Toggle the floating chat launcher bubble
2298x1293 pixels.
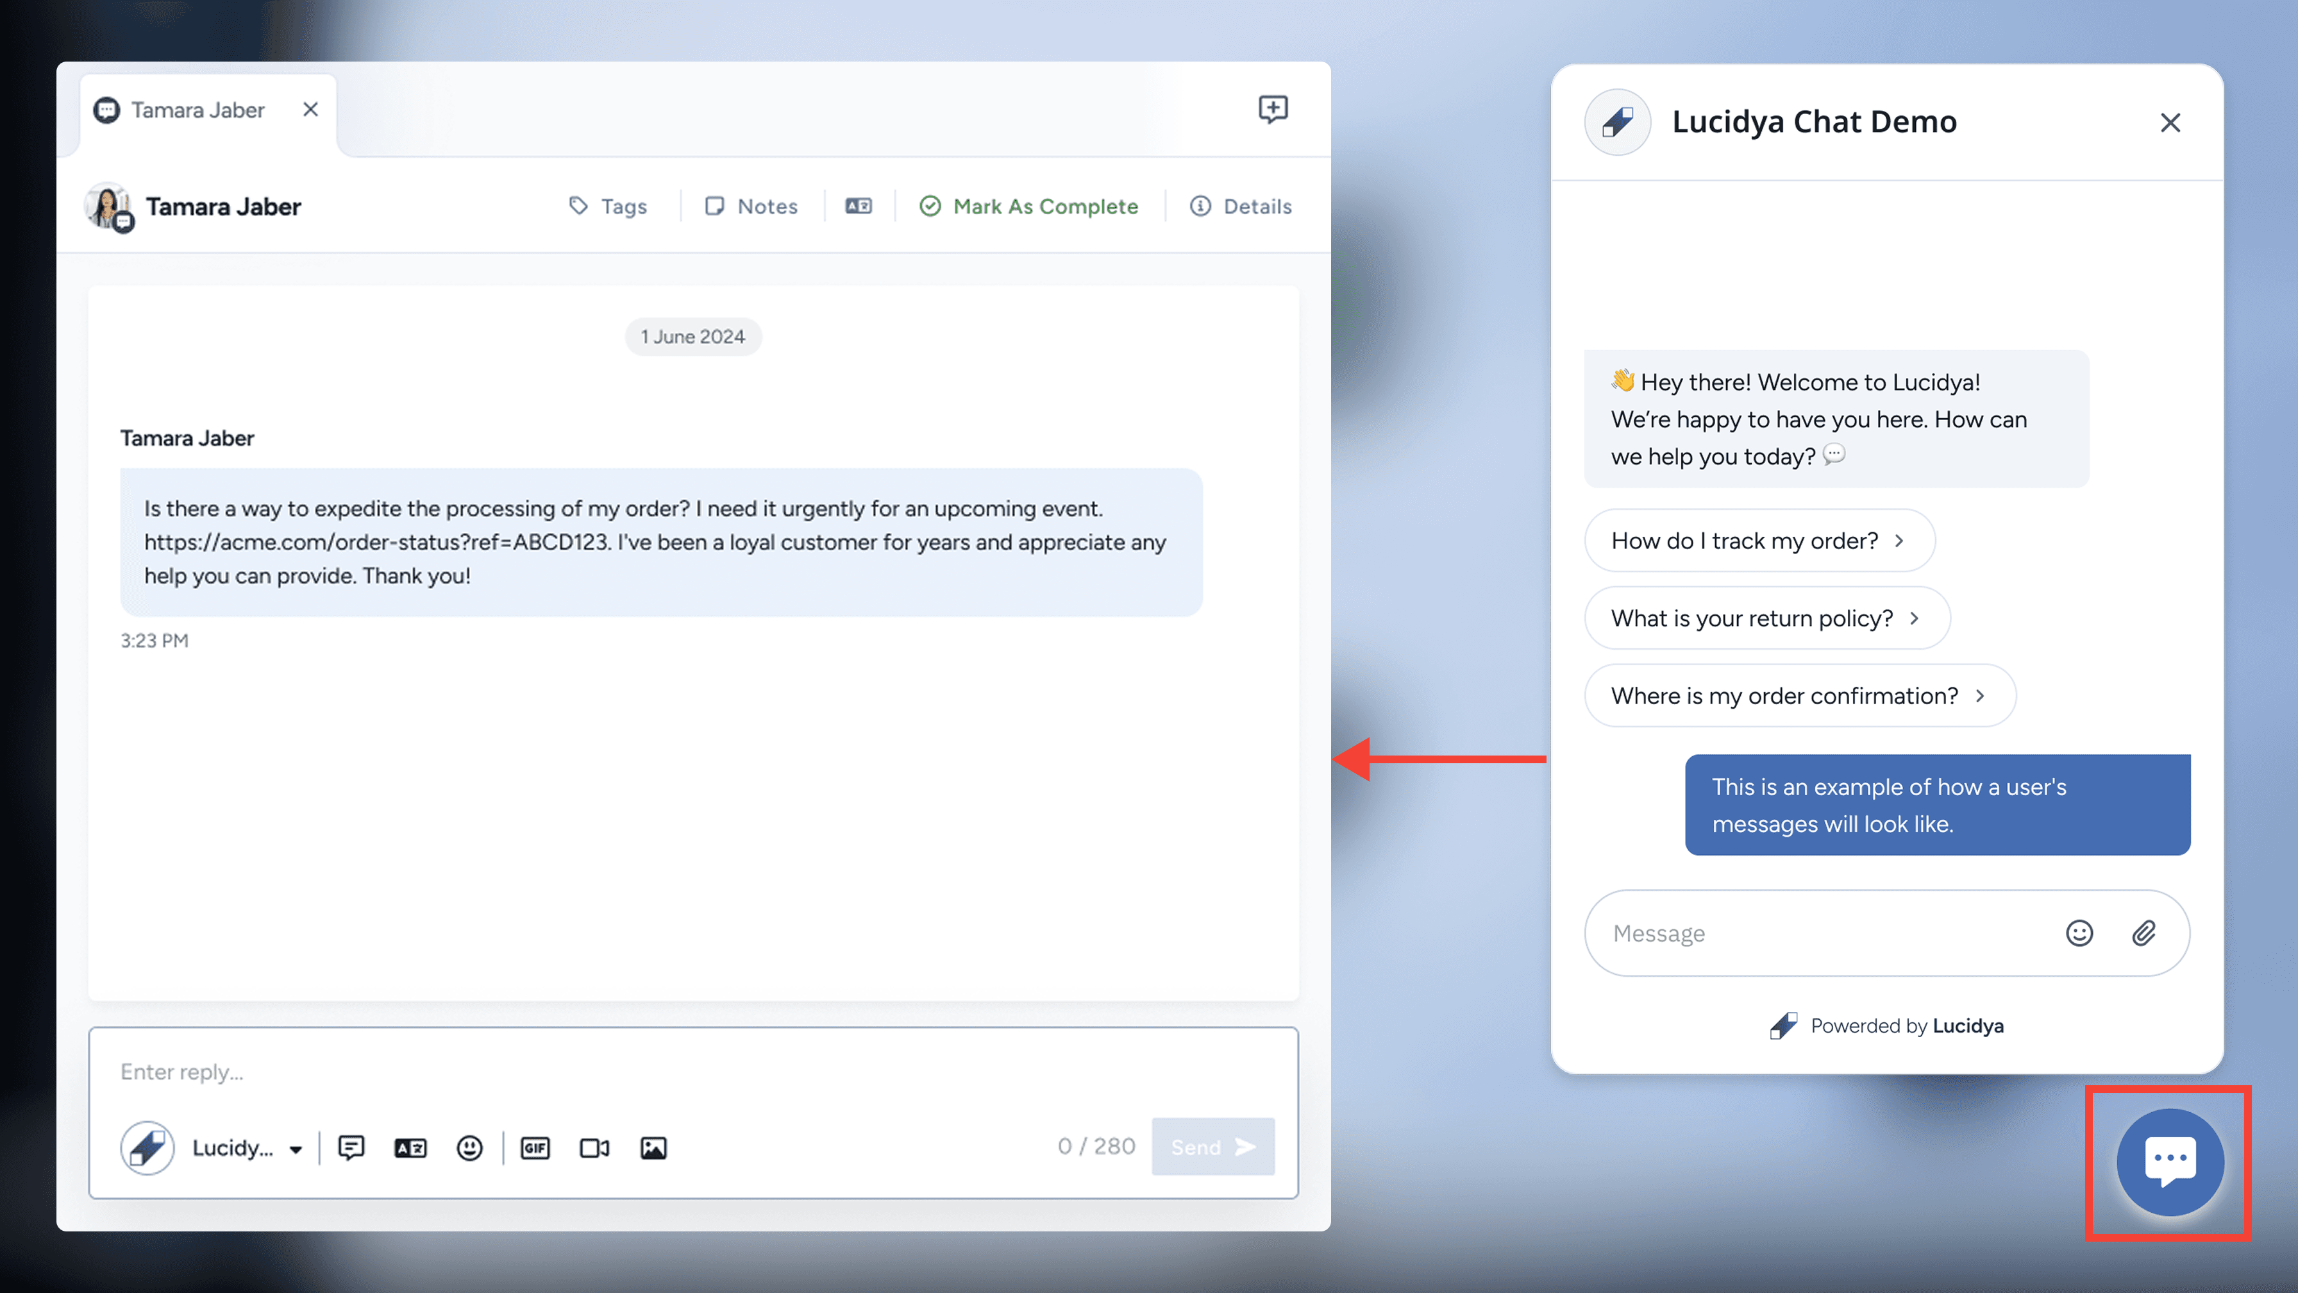2168,1162
